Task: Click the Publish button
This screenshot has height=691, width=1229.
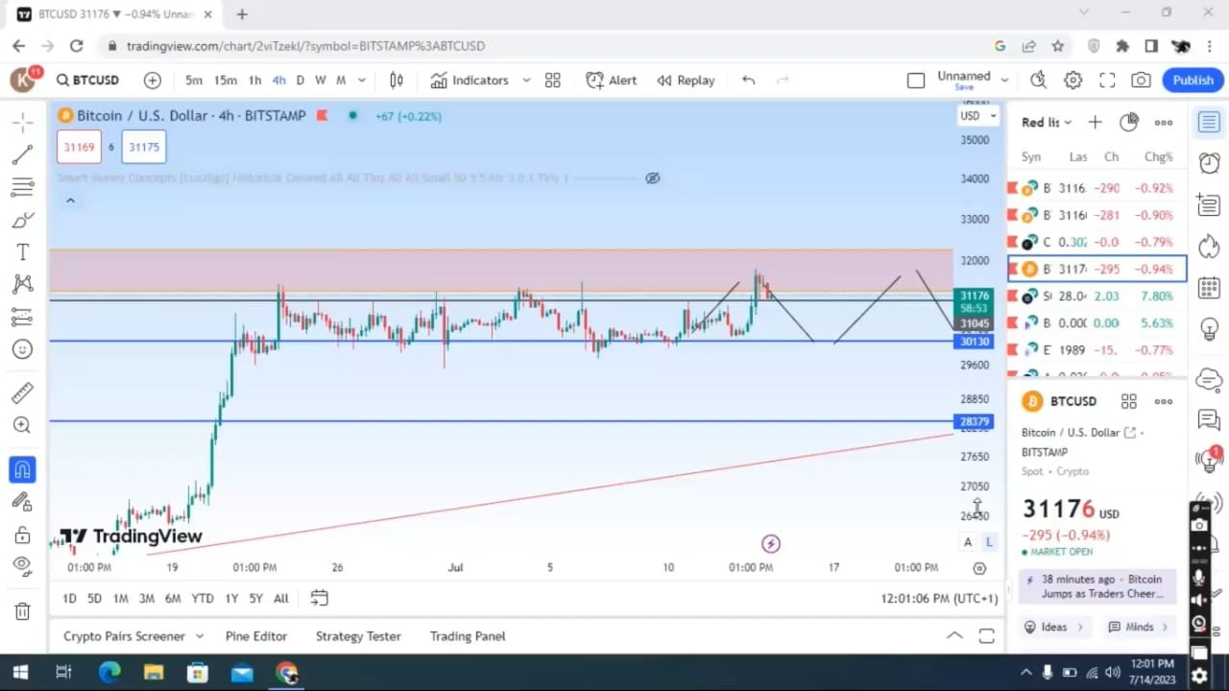Action: click(1192, 80)
